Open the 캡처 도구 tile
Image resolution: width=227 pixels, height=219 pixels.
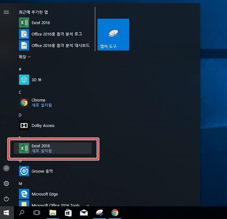(x=113, y=35)
